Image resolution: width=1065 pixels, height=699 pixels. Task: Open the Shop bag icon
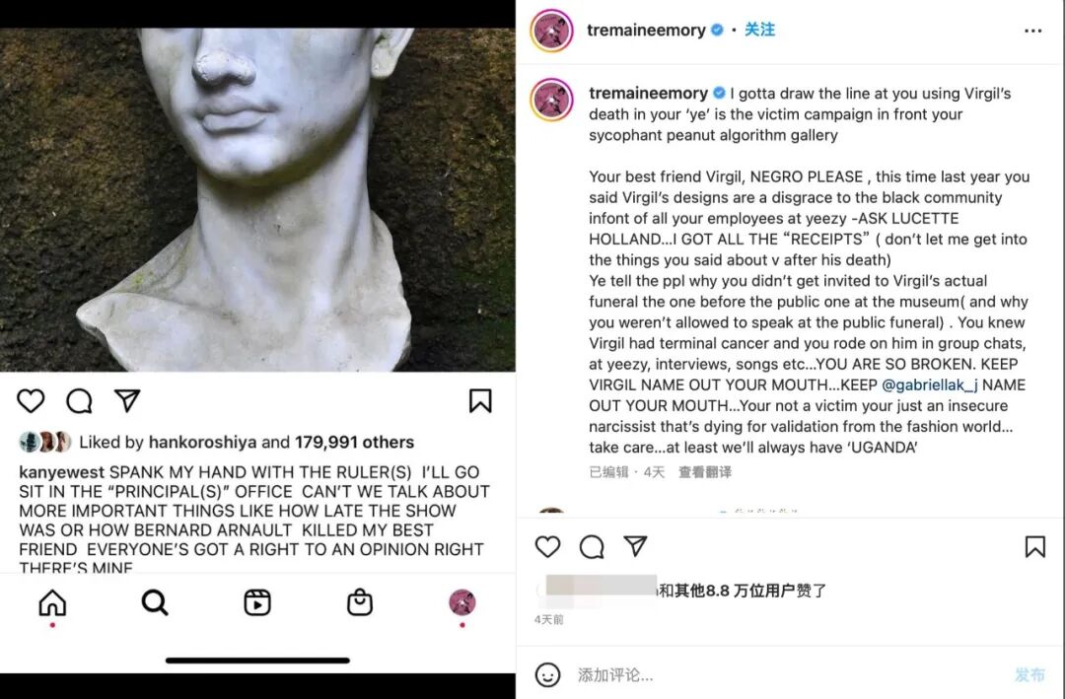(x=360, y=602)
